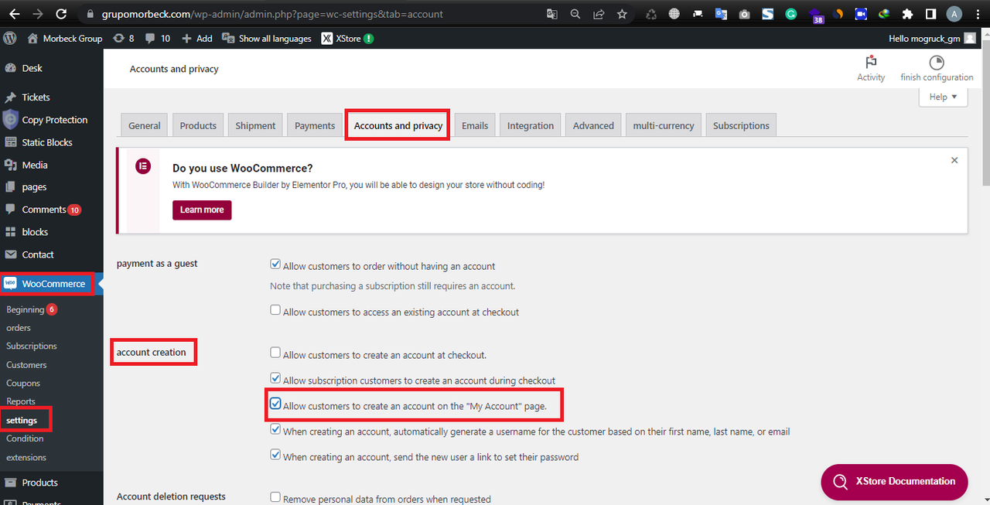The height and width of the screenshot is (505, 990).
Task: Open the Chrome profile avatar
Action: [954, 14]
